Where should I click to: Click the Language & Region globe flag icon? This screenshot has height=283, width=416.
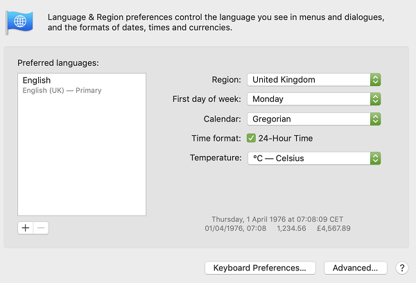coord(17,21)
